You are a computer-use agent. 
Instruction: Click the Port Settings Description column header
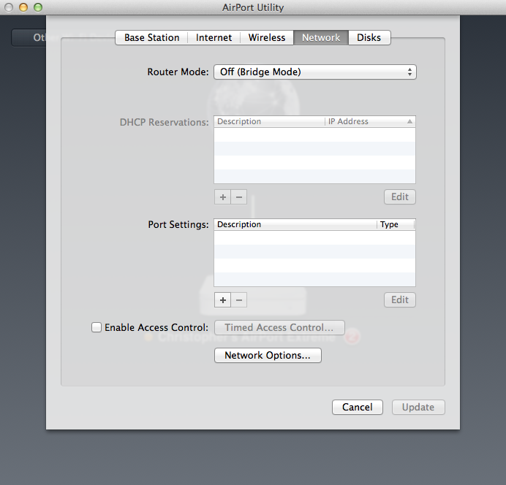coord(295,225)
